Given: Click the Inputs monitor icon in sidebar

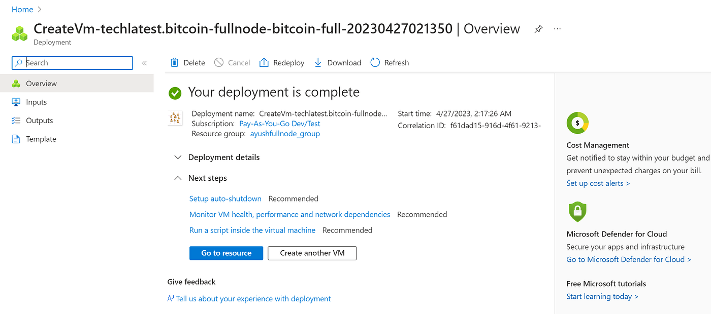Looking at the screenshot, I should pos(16,102).
